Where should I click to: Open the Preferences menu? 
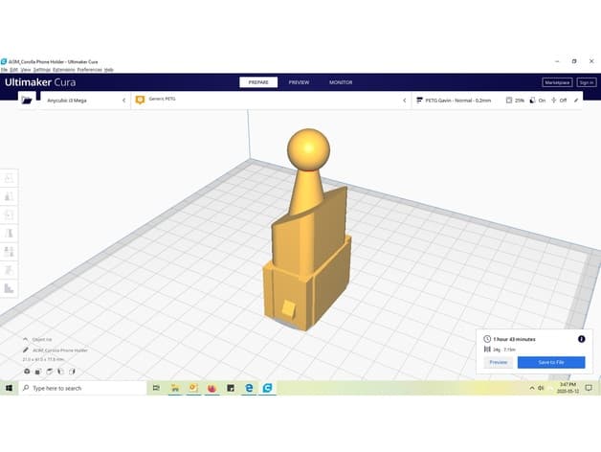(x=90, y=70)
